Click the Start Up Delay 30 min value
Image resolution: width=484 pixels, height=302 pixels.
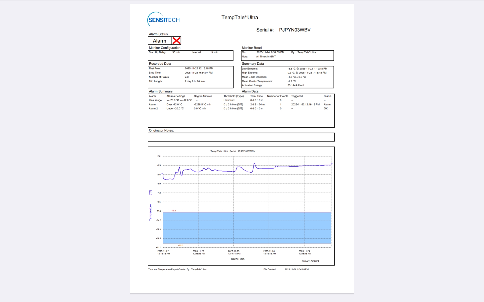[x=176, y=52]
